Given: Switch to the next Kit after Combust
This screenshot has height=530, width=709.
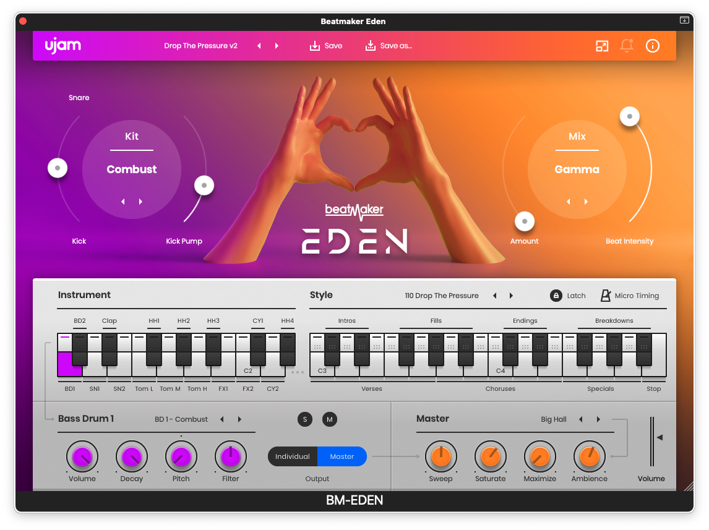Looking at the screenshot, I should point(140,202).
